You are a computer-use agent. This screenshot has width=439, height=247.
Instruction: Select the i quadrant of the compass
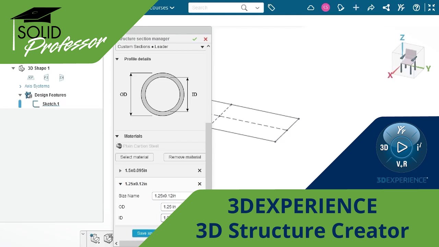[x=419, y=147]
